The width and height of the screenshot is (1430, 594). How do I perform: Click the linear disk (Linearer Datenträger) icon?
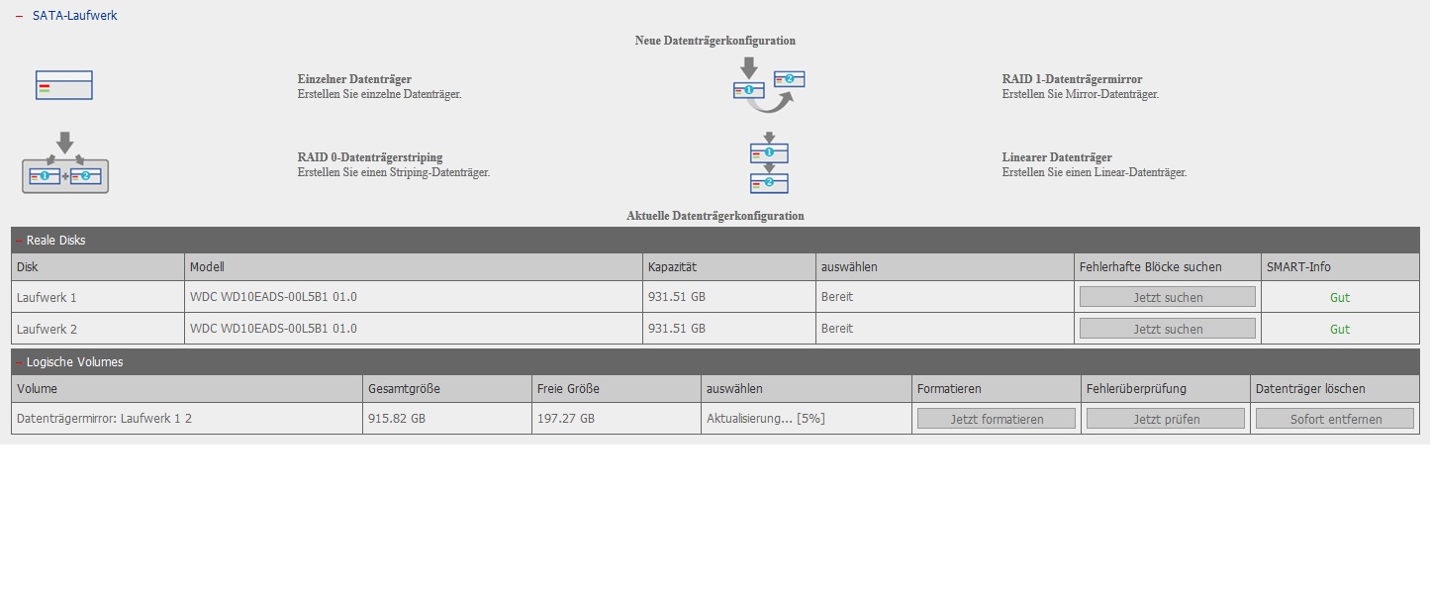click(769, 163)
